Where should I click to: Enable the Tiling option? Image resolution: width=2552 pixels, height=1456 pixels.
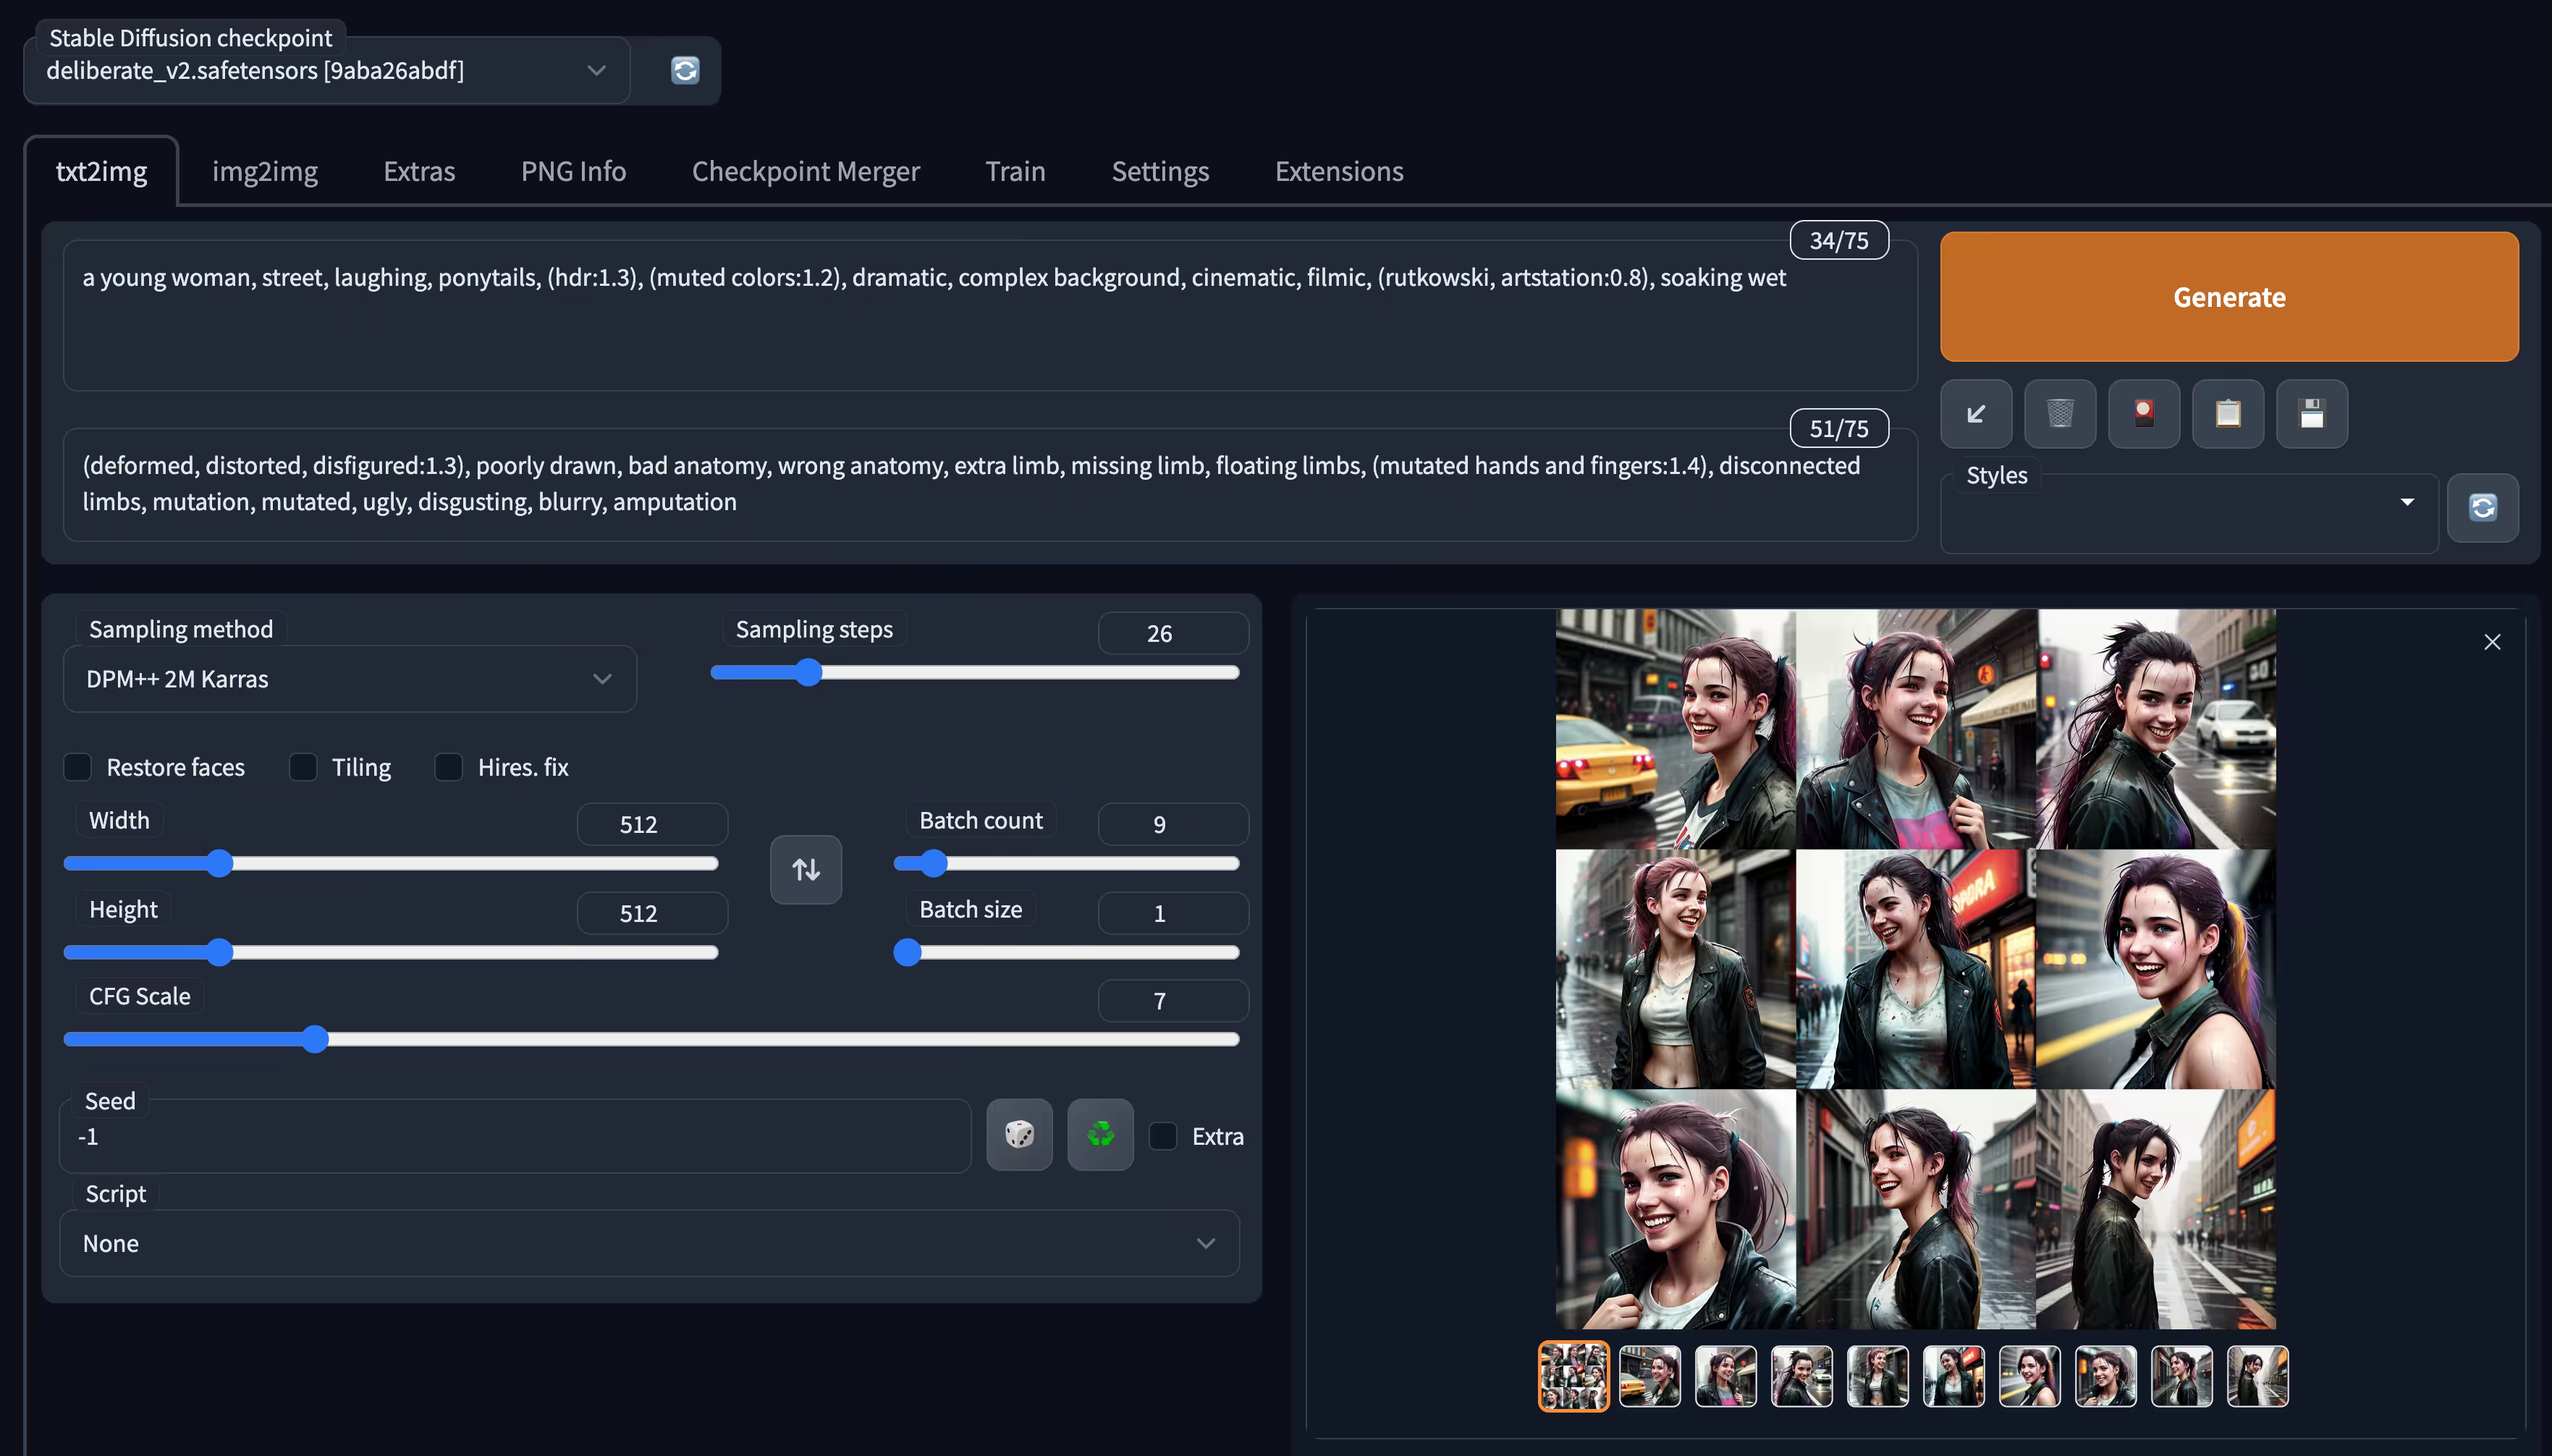tap(303, 767)
